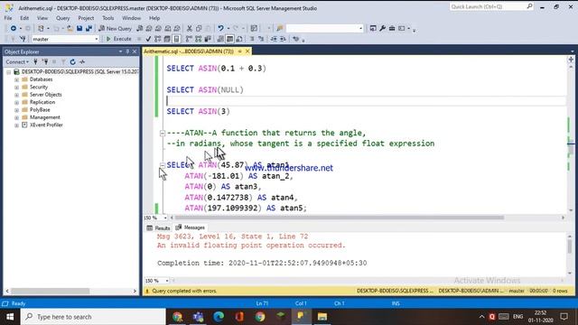Open the Query menu
This screenshot has height=325, width=578.
click(62, 18)
